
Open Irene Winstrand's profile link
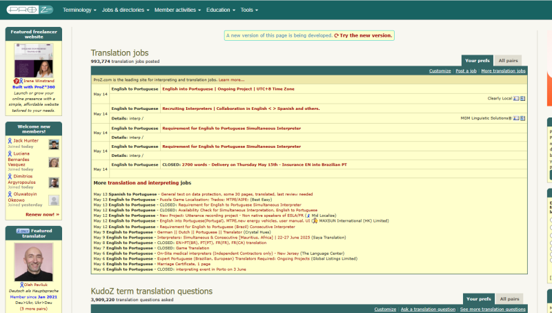click(39, 81)
